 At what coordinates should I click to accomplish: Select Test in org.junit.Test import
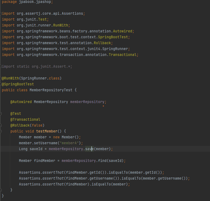point(42,20)
